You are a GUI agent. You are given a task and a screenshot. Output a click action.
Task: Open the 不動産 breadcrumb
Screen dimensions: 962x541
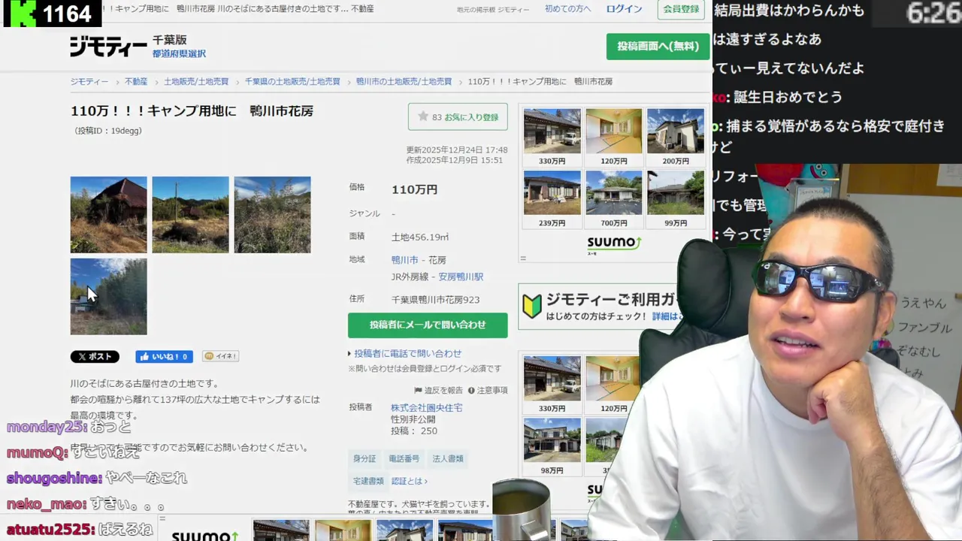click(136, 81)
